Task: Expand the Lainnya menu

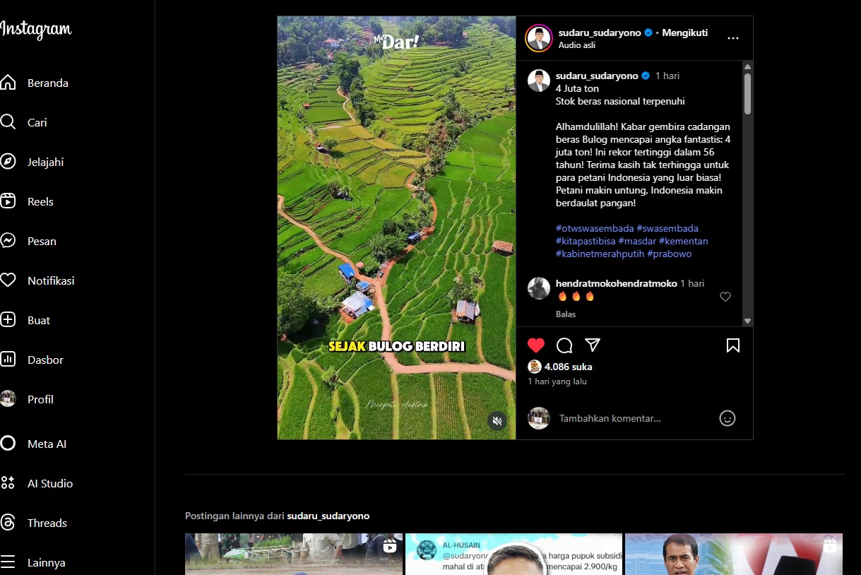Action: 47,562
